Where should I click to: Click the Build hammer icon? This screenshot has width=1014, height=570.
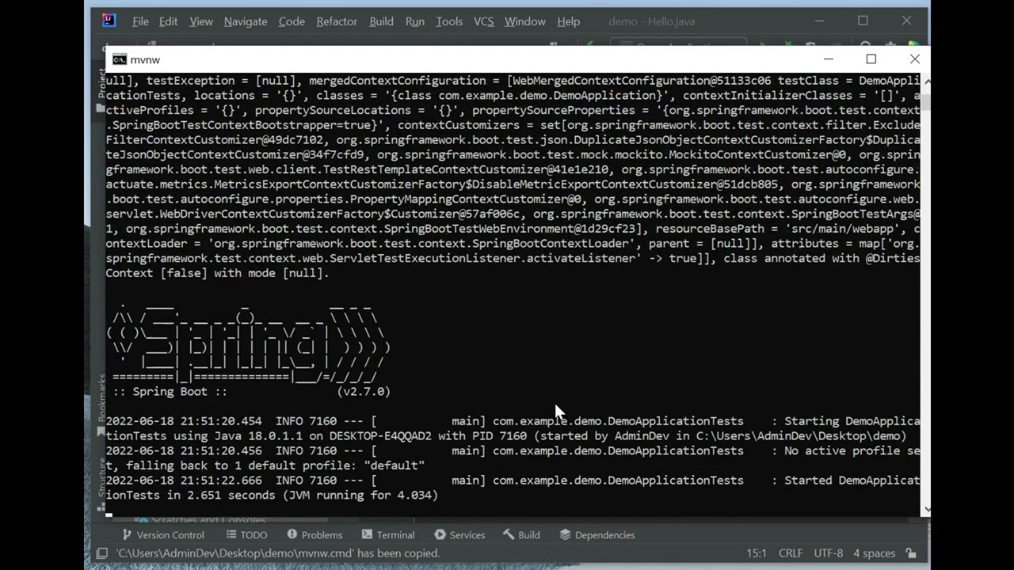[509, 535]
